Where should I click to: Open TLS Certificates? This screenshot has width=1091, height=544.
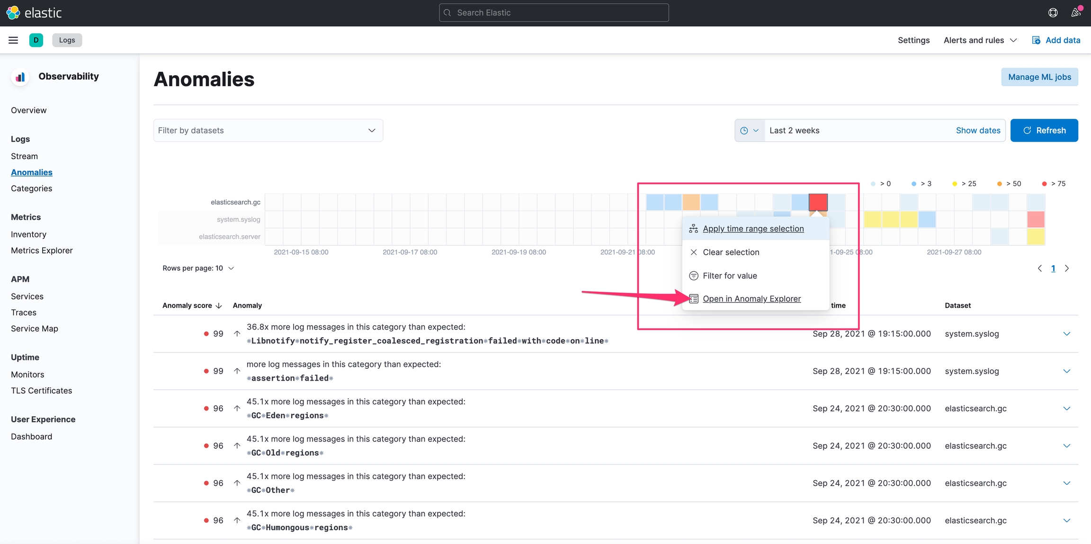pos(42,391)
